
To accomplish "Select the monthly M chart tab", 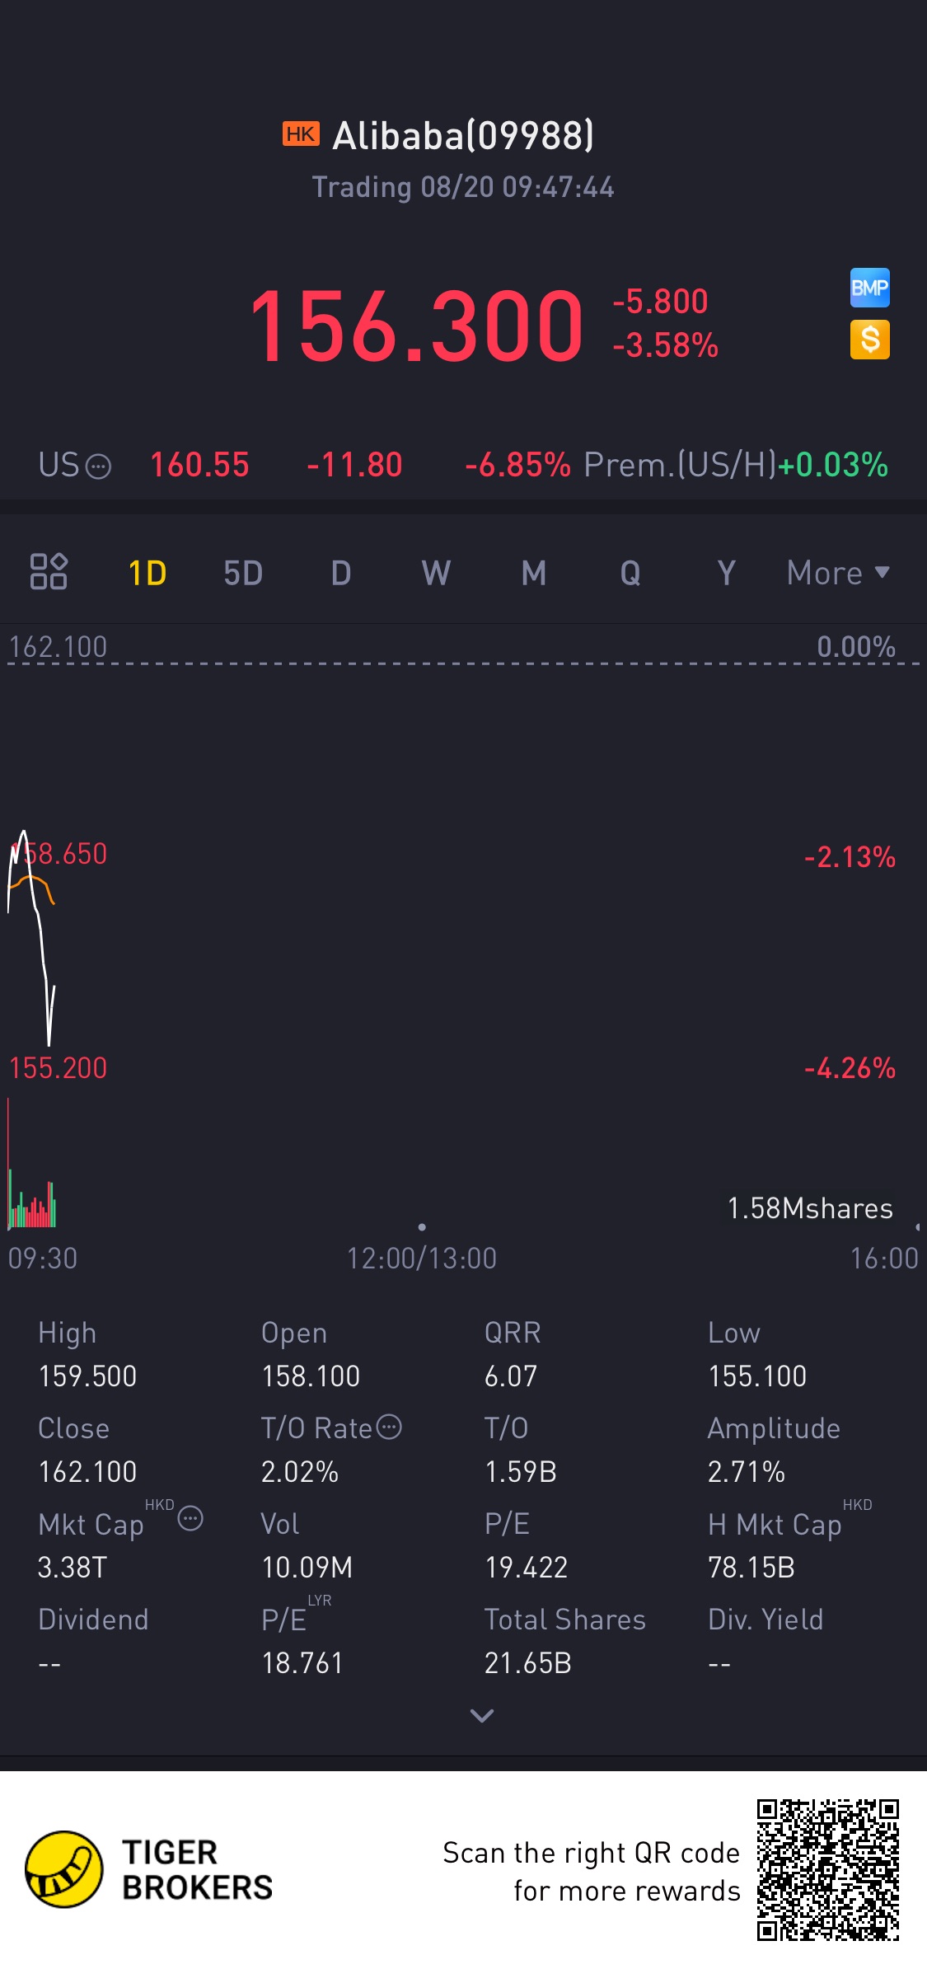I will pos(534,573).
